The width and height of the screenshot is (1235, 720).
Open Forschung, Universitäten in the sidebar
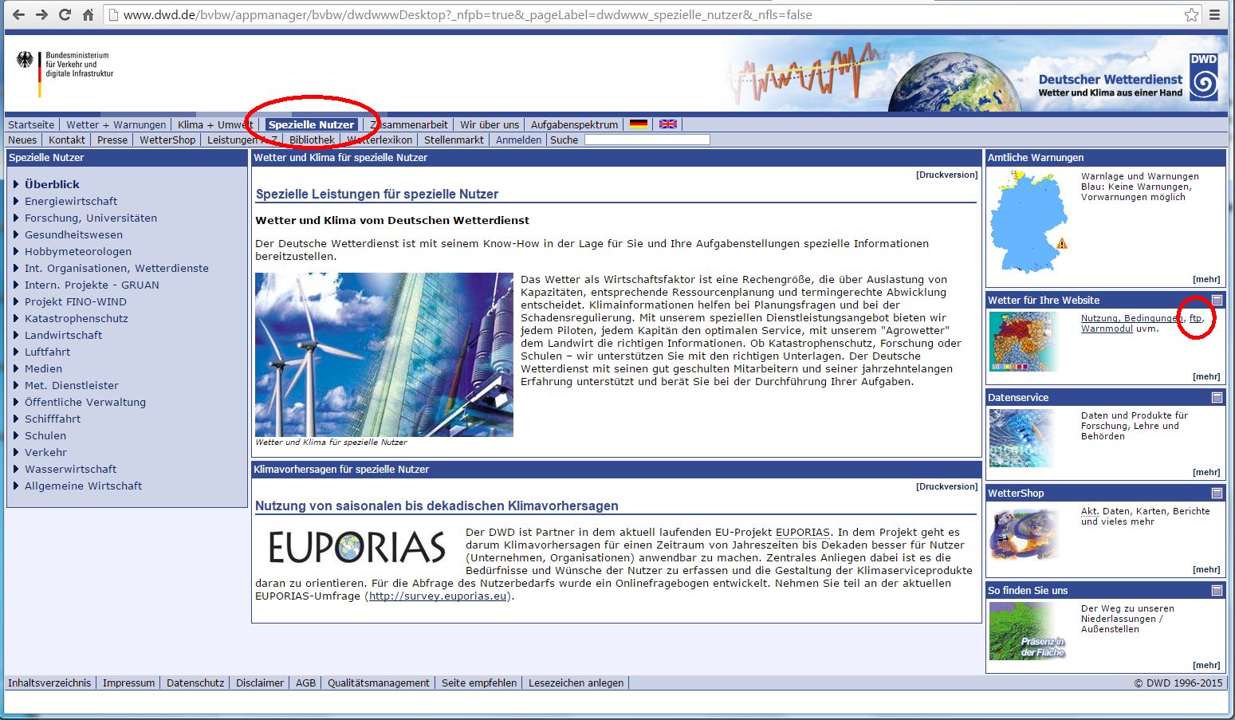[91, 218]
